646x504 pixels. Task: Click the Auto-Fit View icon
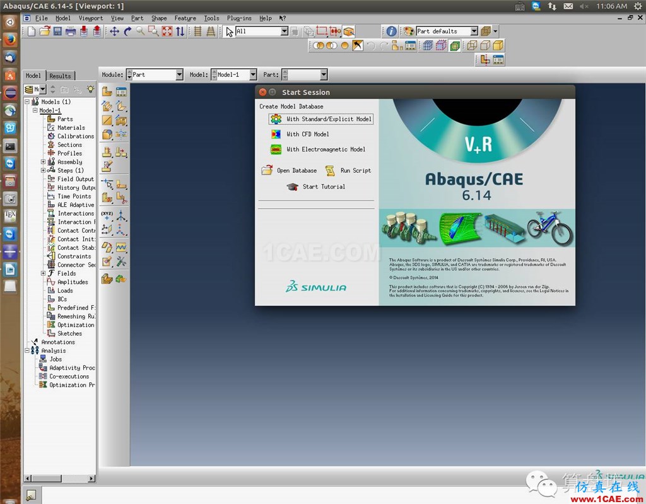(x=167, y=32)
